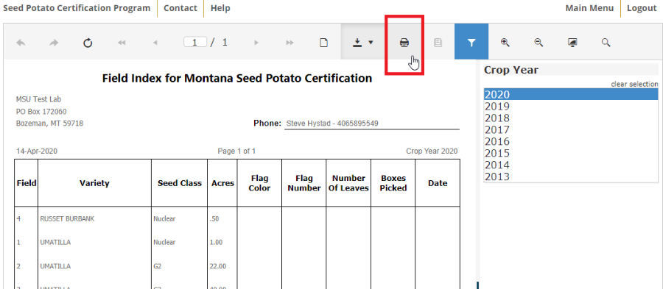Screen dimensions: 663x289
Task: Click the Boxes Picked column header
Action: [393, 183]
